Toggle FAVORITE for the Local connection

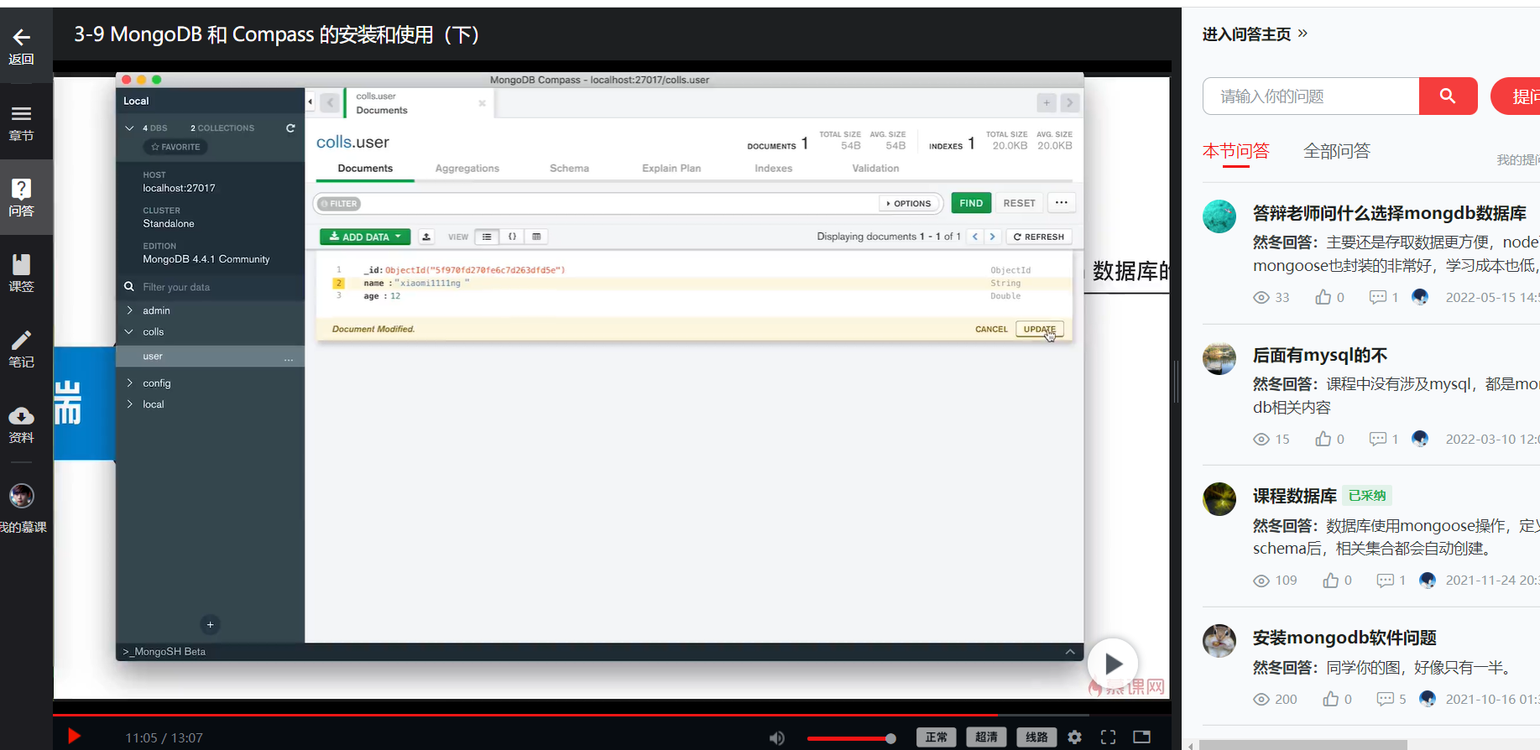(175, 147)
